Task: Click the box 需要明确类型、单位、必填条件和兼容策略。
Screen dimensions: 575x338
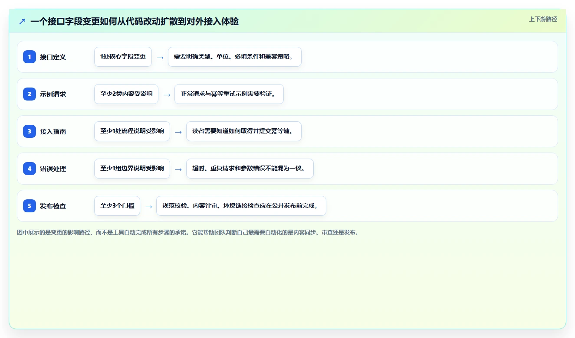Action: coord(235,57)
